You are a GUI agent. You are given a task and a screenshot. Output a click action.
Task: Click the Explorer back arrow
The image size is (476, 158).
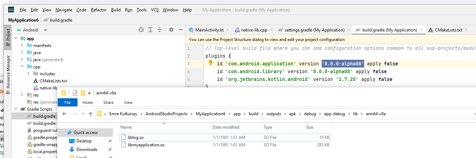pos(64,114)
